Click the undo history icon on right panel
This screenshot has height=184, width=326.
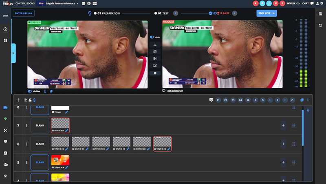click(320, 26)
